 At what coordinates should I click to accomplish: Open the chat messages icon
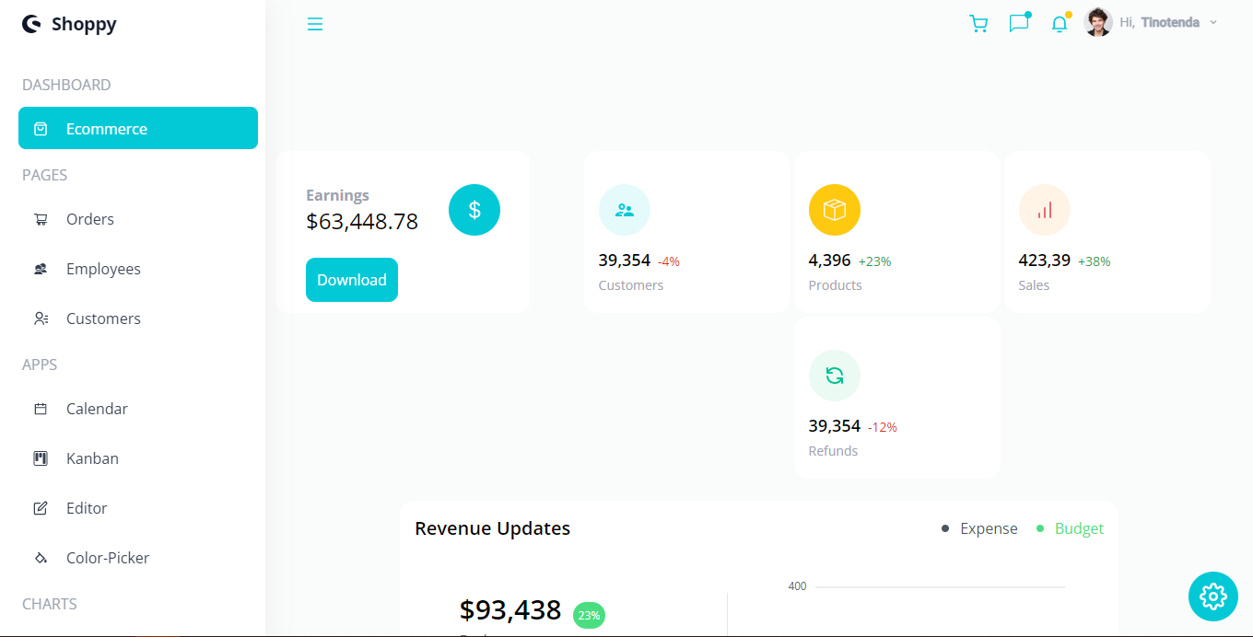[x=1019, y=23]
